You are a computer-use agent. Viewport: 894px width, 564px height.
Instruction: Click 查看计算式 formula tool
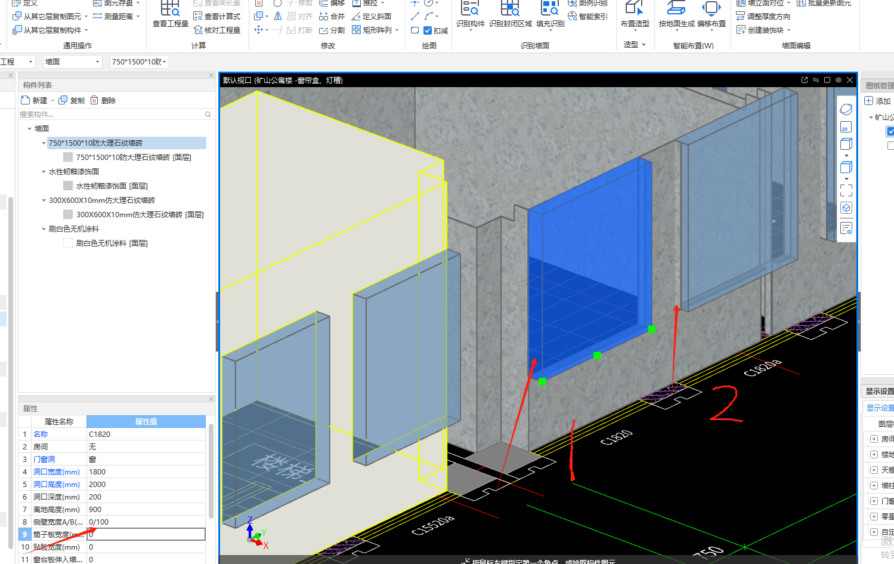tap(217, 16)
